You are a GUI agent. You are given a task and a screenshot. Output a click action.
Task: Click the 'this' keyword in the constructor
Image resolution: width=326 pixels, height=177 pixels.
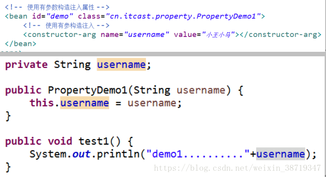point(42,103)
